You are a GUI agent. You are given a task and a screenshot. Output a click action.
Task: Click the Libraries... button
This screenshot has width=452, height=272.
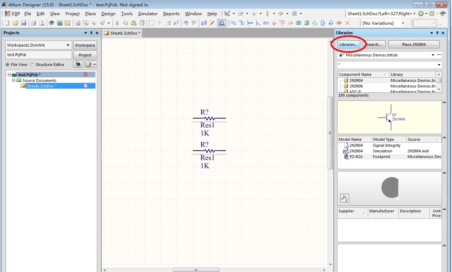(x=348, y=44)
